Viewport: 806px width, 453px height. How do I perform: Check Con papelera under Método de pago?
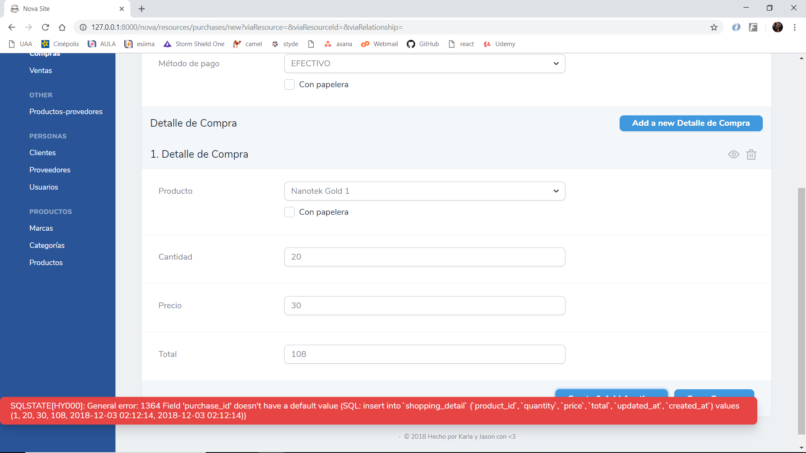289,84
